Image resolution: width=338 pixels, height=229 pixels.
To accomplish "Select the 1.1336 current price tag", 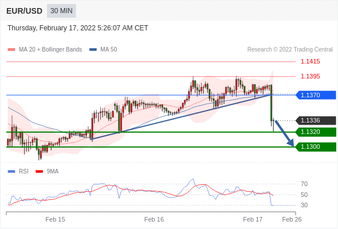I will (316, 120).
